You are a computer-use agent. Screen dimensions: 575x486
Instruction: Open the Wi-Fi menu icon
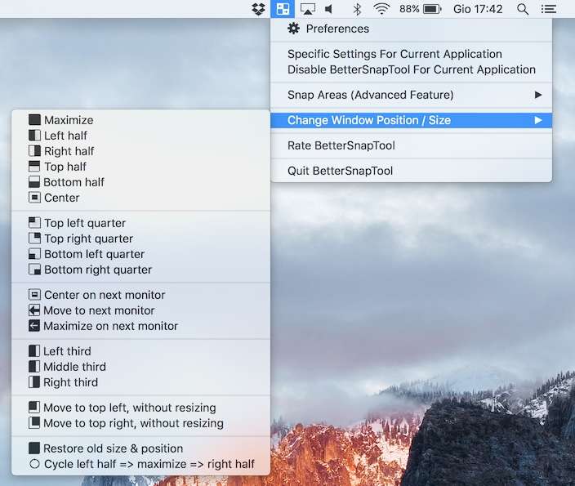coord(381,9)
